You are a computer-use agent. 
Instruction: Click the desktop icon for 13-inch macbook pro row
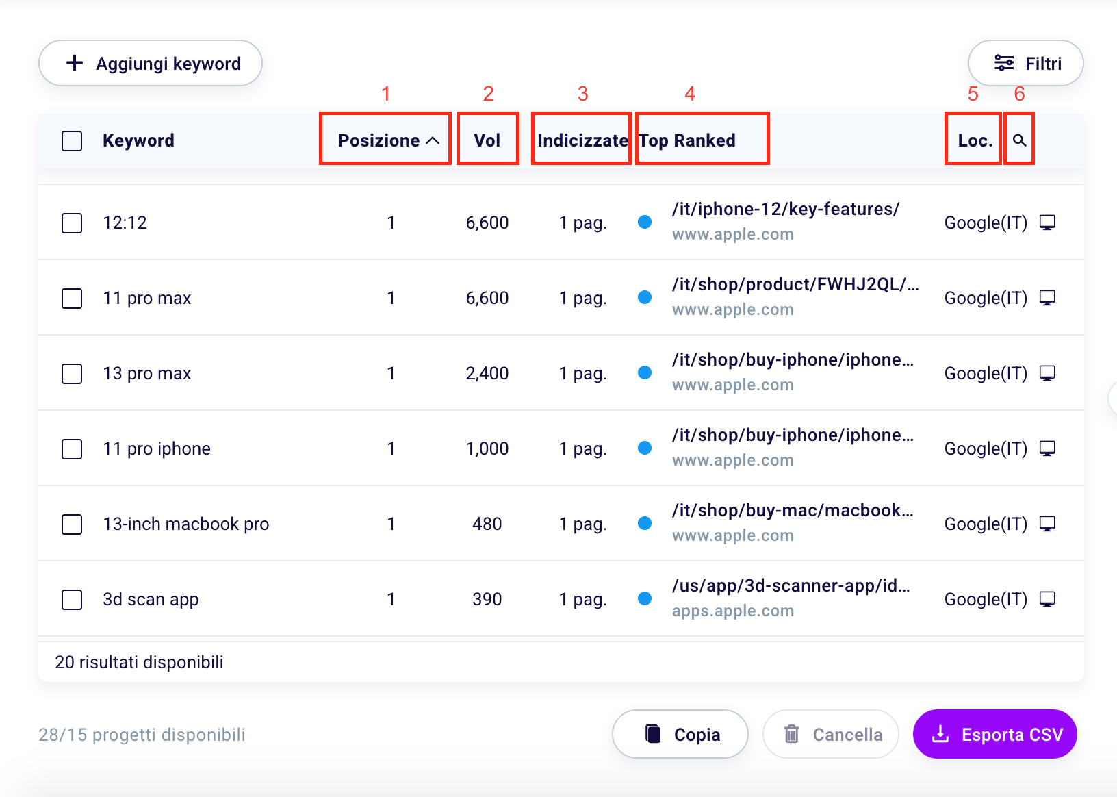1047,524
